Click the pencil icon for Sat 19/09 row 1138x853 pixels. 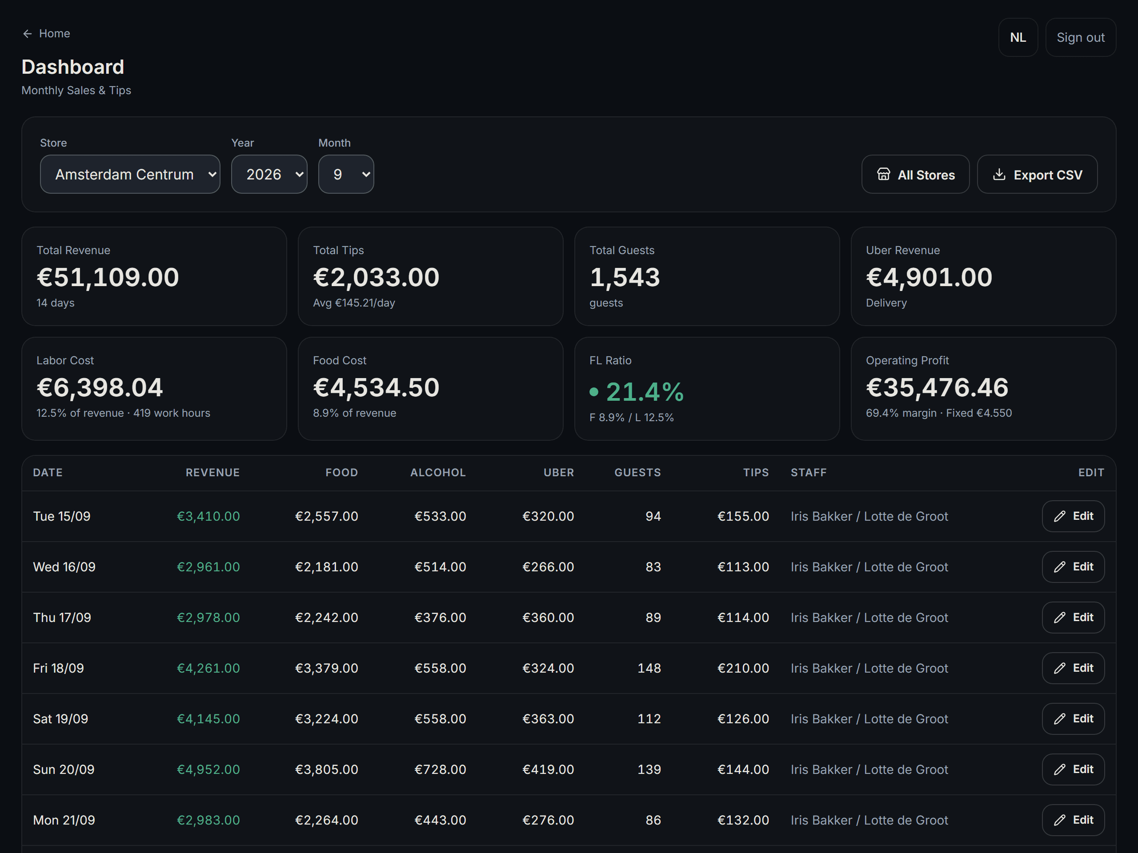click(x=1060, y=719)
